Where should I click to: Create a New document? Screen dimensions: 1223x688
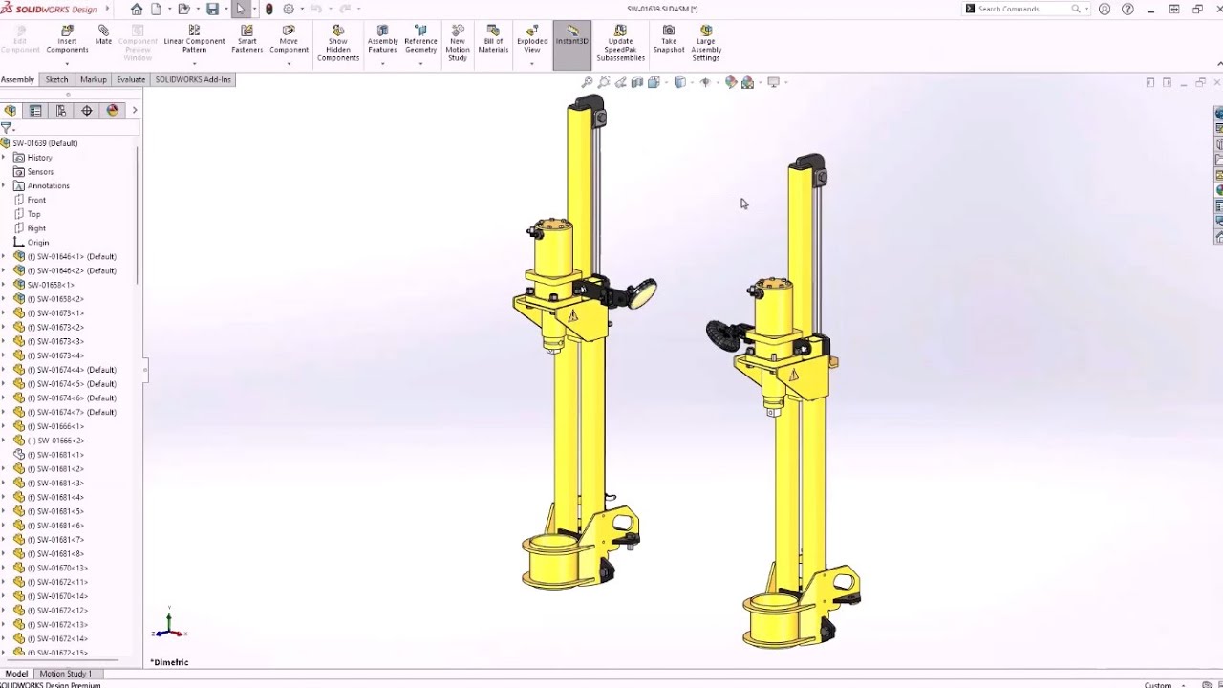(156, 9)
